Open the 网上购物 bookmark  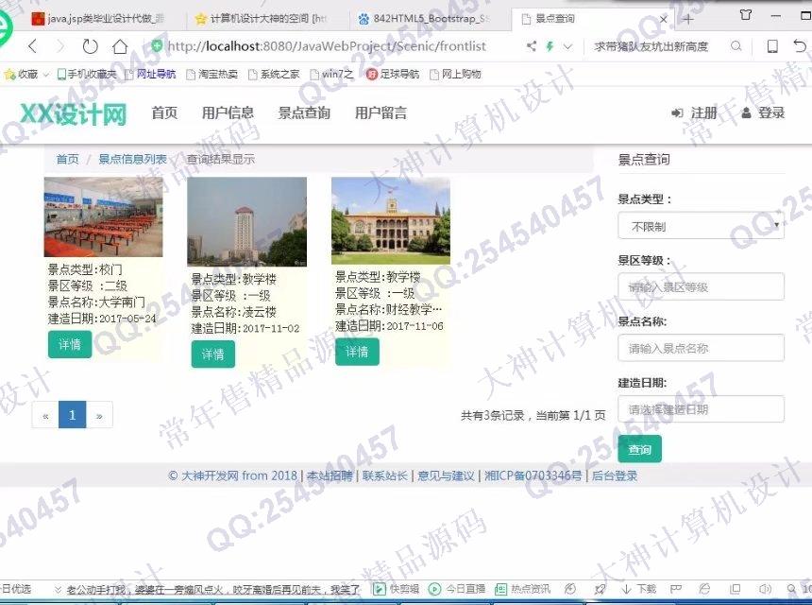coord(455,74)
